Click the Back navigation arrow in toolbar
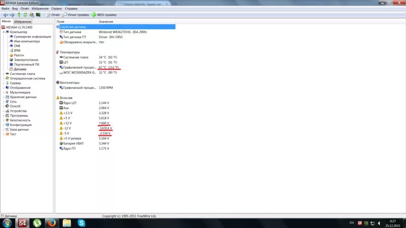This screenshot has width=406, height=228. tap(6, 15)
